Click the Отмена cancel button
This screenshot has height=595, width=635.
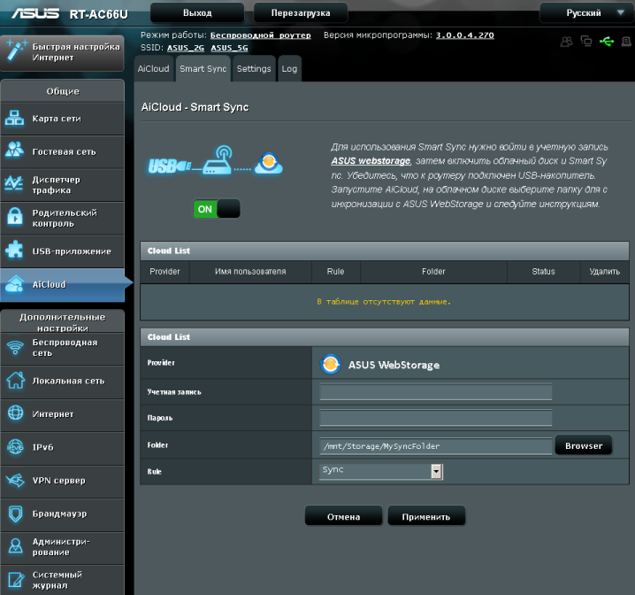pos(343,516)
